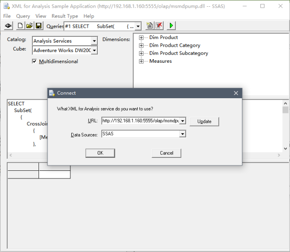Run query with green play icon
Image resolution: width=290 pixels, height=252 pixels.
click(x=171, y=26)
